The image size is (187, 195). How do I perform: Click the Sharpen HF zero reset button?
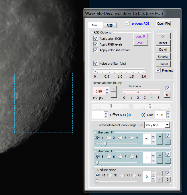coord(168,142)
